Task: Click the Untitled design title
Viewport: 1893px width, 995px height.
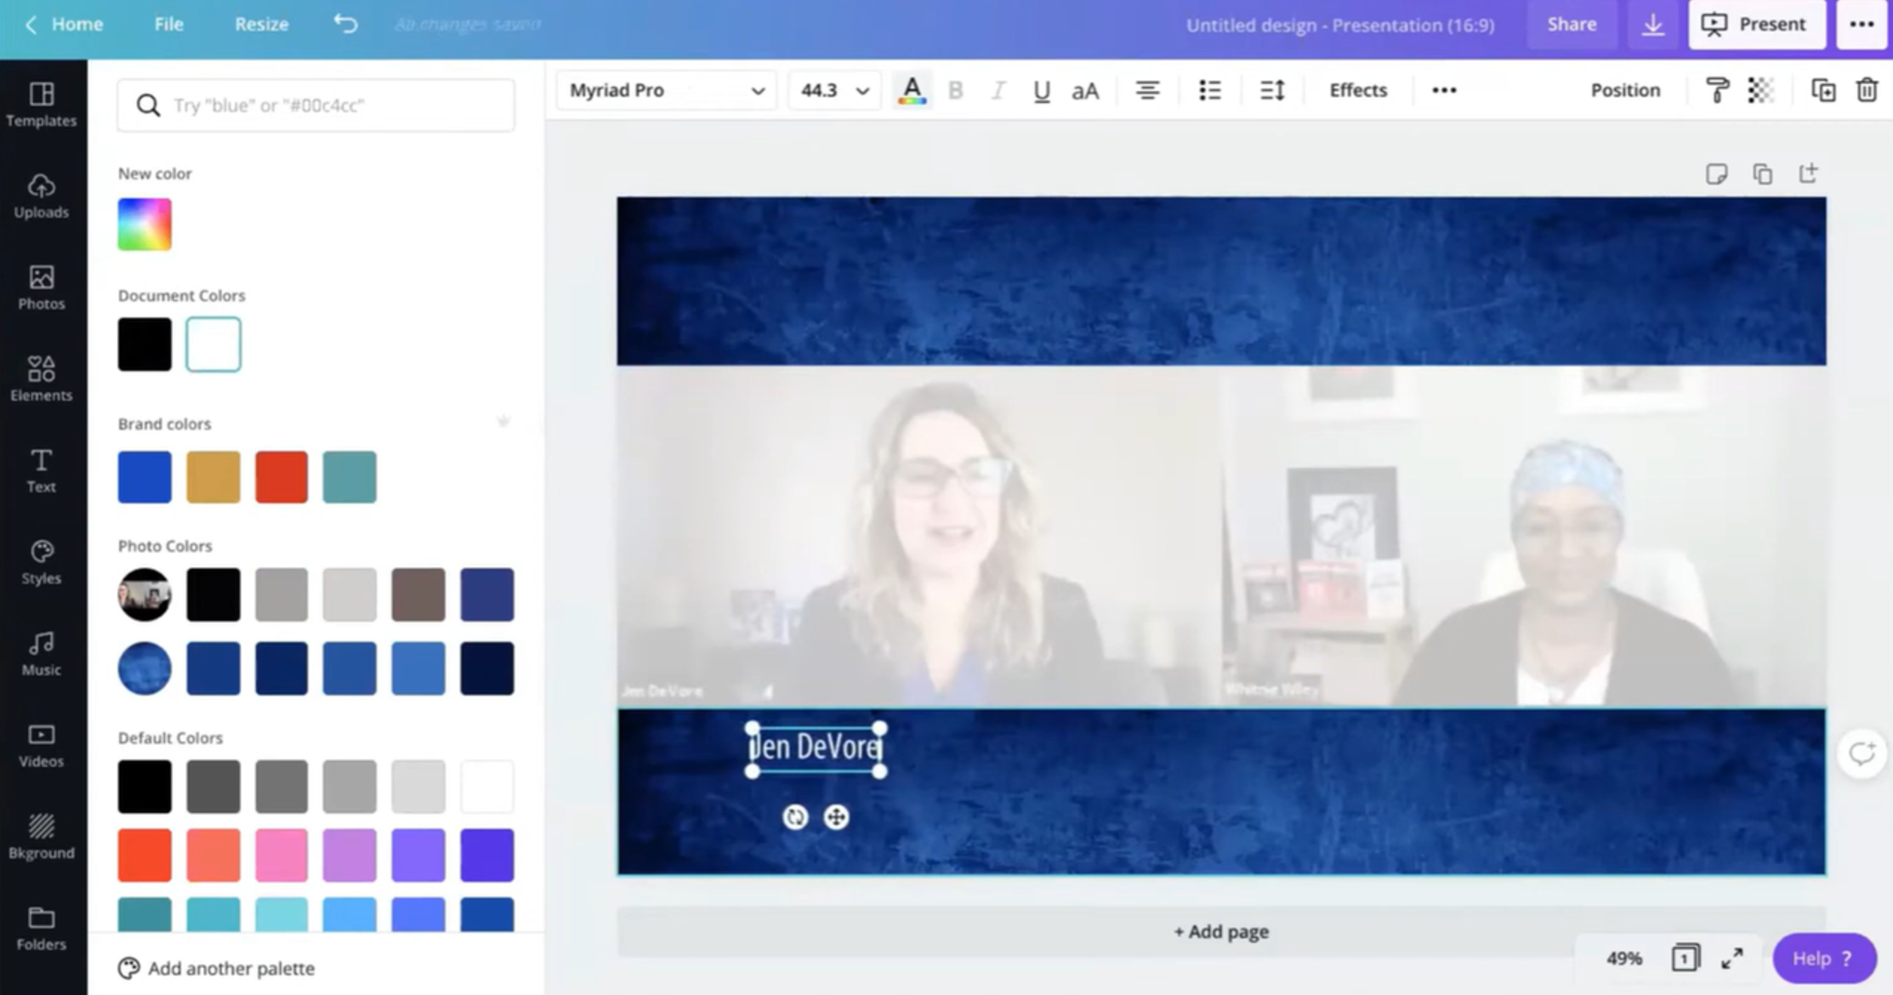Action: (x=1340, y=25)
